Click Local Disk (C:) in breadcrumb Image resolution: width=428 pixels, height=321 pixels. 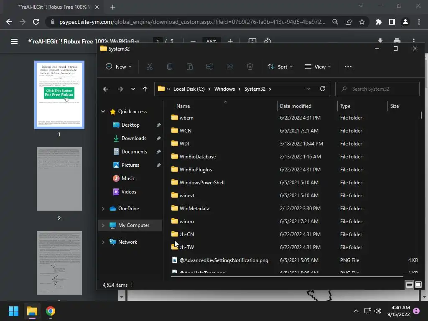pos(189,89)
